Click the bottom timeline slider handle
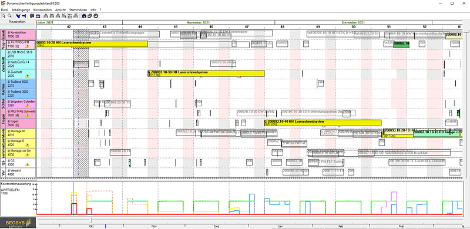 click(91, 220)
